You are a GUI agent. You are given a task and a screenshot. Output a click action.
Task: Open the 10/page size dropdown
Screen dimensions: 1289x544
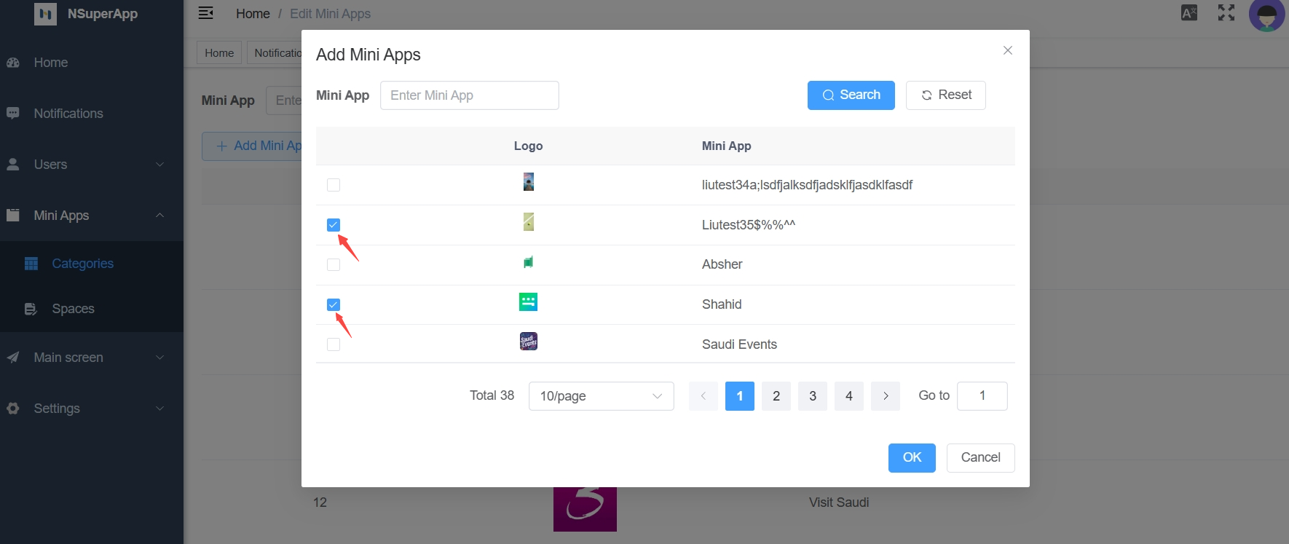(601, 396)
